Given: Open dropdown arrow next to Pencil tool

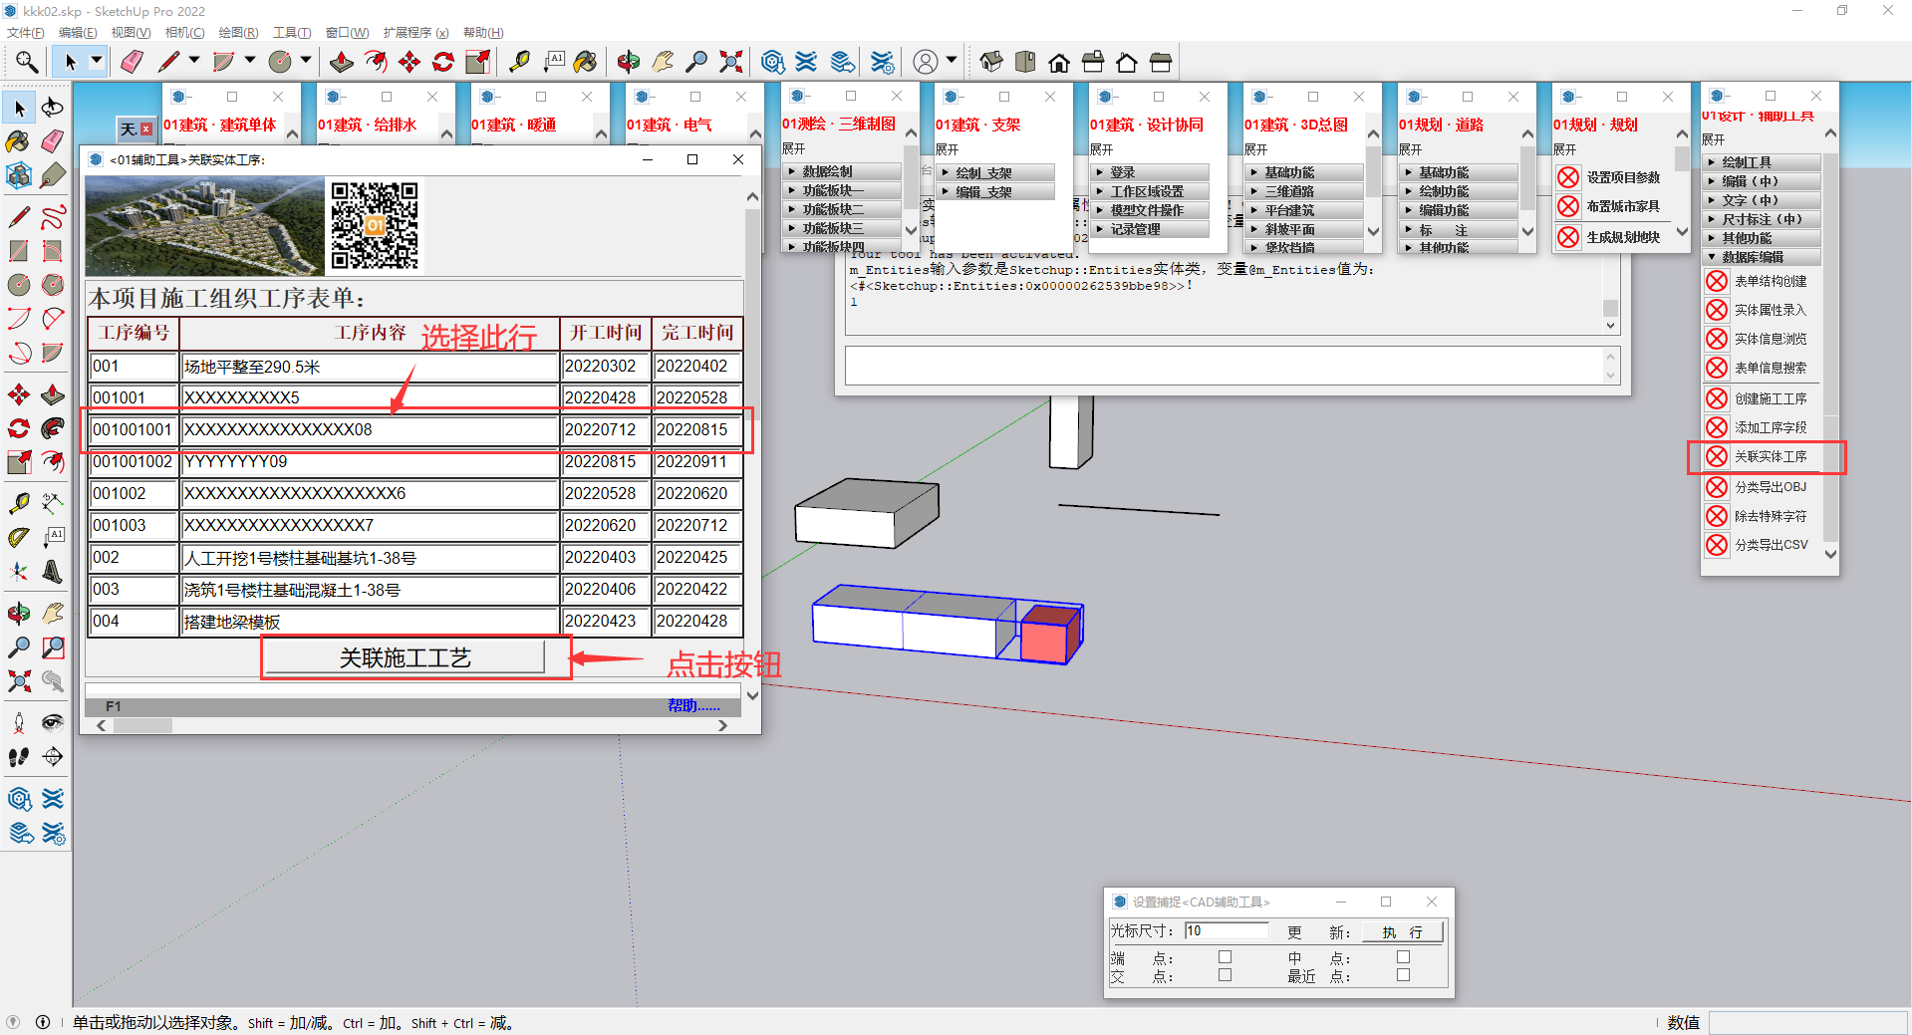Looking at the screenshot, I should (x=194, y=61).
